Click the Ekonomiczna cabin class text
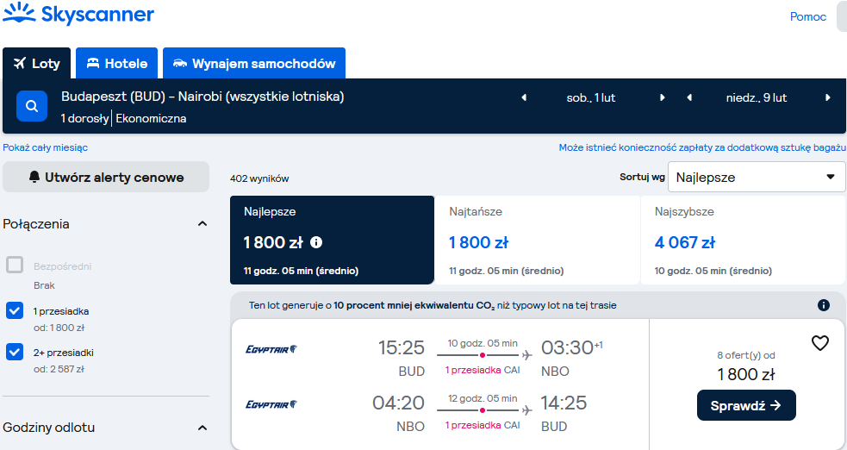The height and width of the screenshot is (450, 847). pos(152,118)
